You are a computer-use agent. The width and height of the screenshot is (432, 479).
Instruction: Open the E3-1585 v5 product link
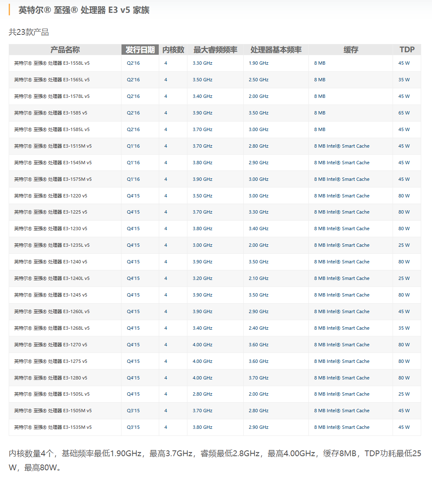click(51, 113)
